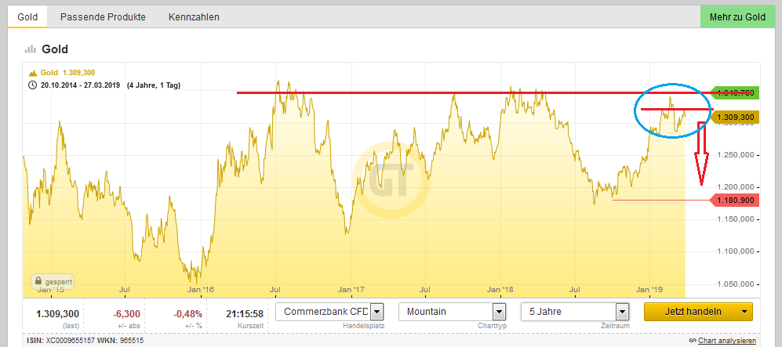Click the red 1.180,900 price marker
The image size is (782, 347).
(735, 201)
